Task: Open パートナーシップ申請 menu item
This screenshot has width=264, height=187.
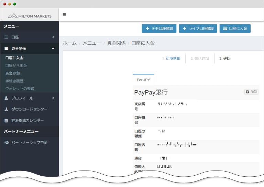Action: tap(30, 143)
